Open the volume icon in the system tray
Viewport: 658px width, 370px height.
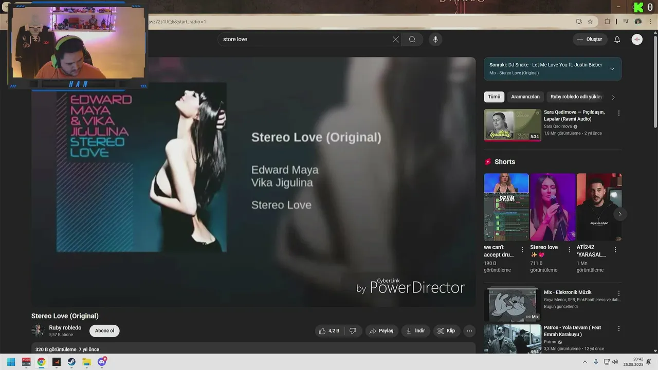coord(615,362)
